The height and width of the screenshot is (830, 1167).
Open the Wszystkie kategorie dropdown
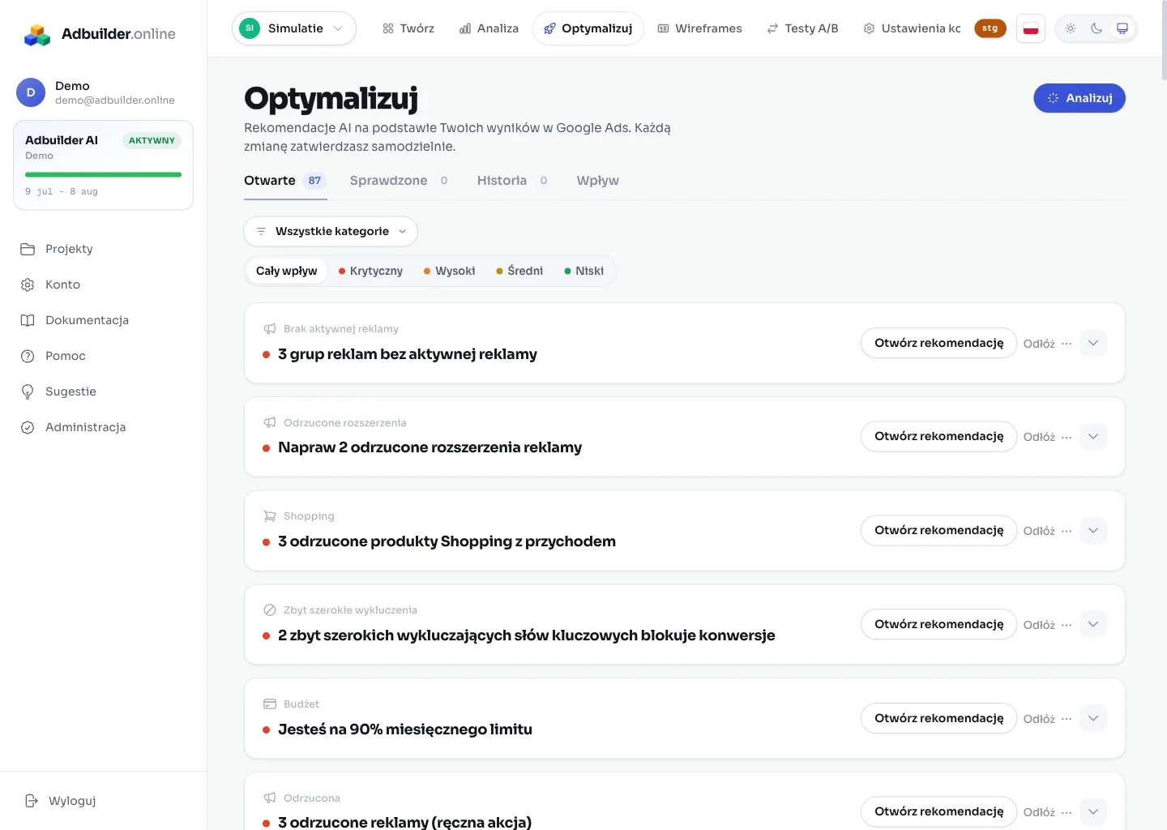pyautogui.click(x=331, y=231)
